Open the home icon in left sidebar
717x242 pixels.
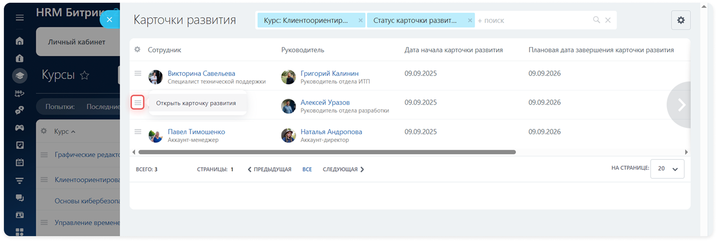pyautogui.click(x=19, y=41)
